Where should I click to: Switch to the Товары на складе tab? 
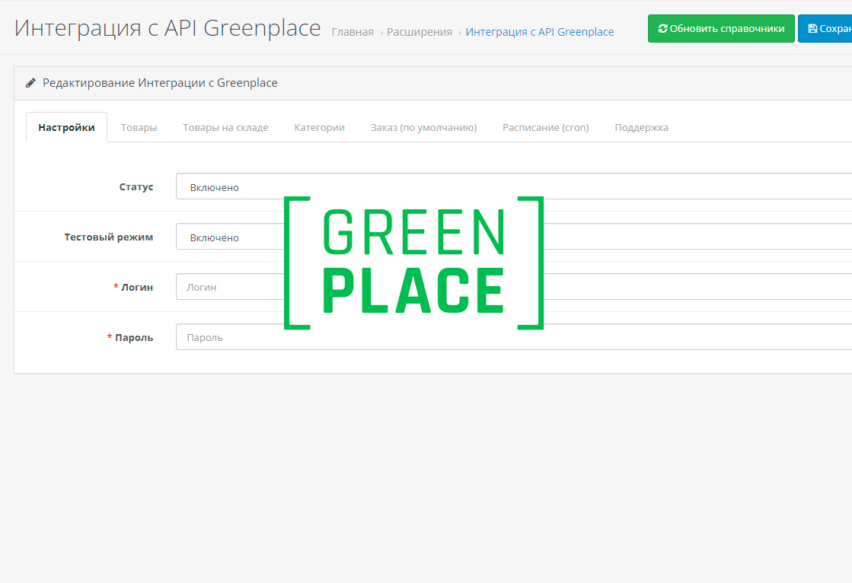pyautogui.click(x=225, y=127)
